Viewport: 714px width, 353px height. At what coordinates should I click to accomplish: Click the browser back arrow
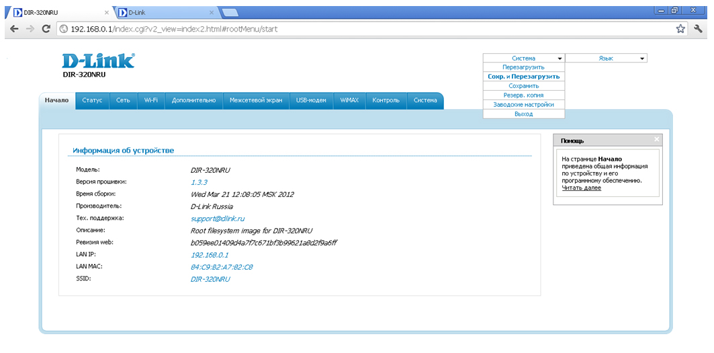pyautogui.click(x=14, y=29)
